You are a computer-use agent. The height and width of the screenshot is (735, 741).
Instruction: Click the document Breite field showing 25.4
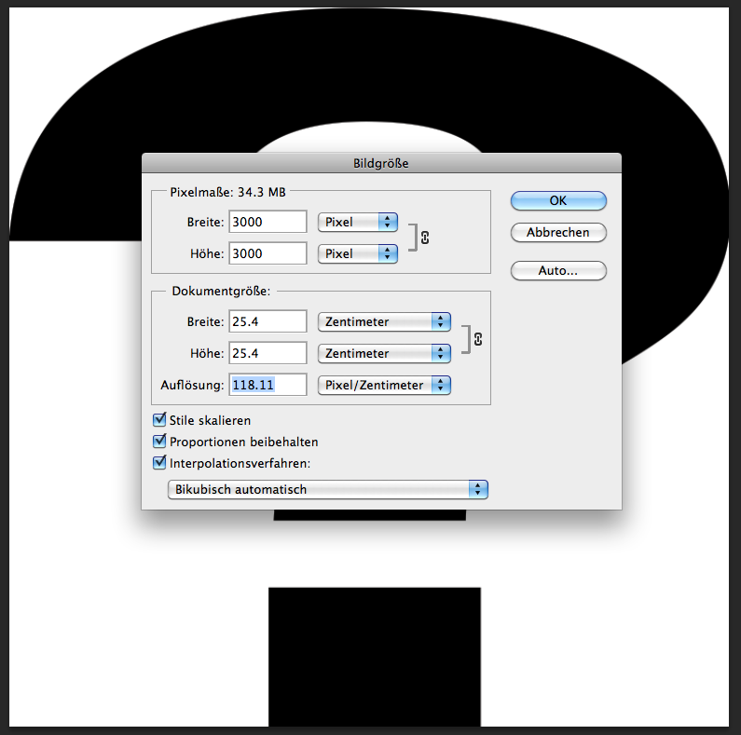pos(268,321)
